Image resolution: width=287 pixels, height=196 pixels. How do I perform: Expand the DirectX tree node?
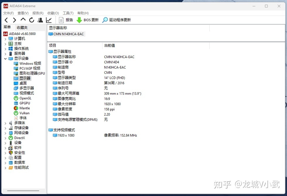click(5, 138)
